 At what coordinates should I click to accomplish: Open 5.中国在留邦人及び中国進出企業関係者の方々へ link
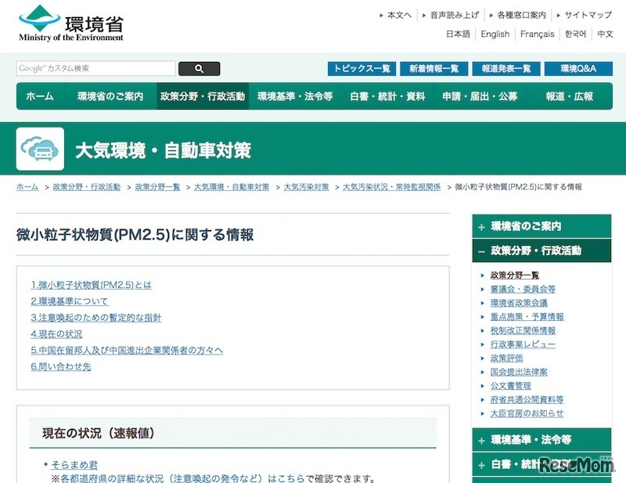point(127,351)
